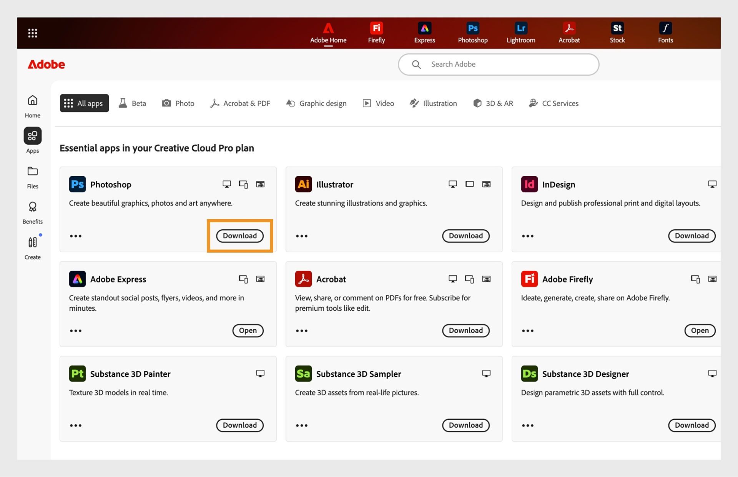Open Fonts from the top bar
738x477 pixels.
[665, 33]
